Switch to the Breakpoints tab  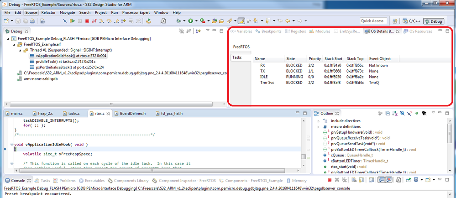pyautogui.click(x=268, y=31)
